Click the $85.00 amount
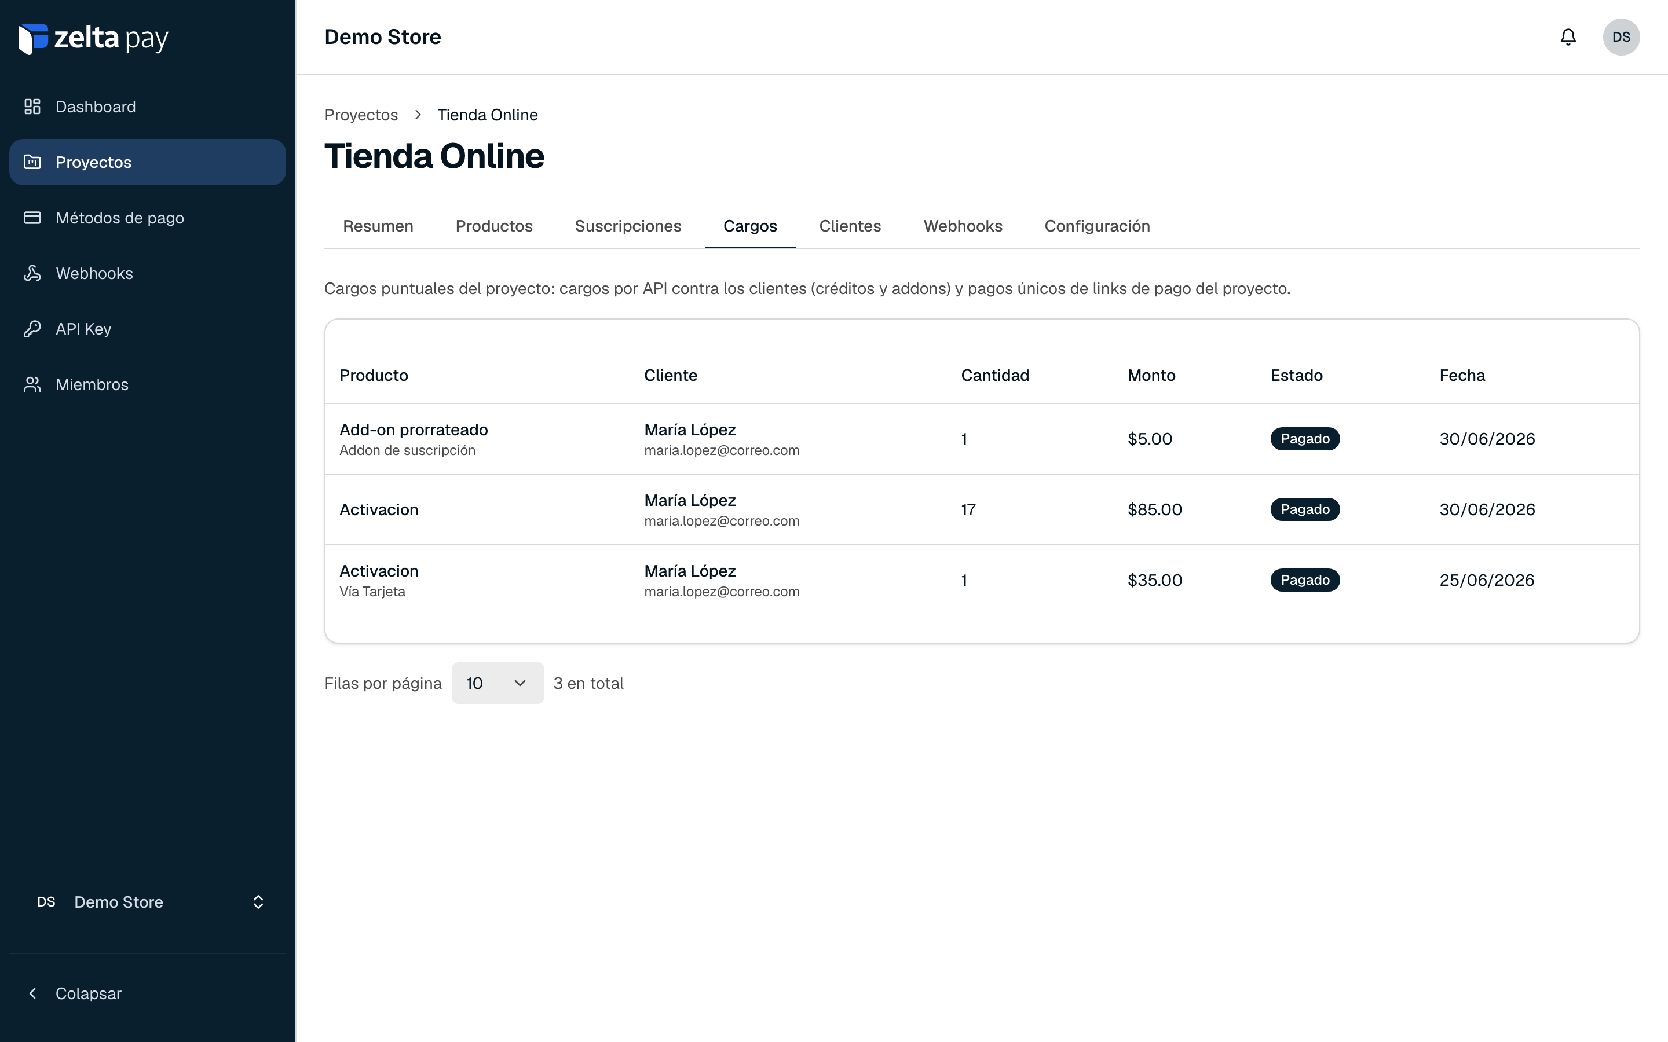Image resolution: width=1668 pixels, height=1042 pixels. [x=1154, y=509]
